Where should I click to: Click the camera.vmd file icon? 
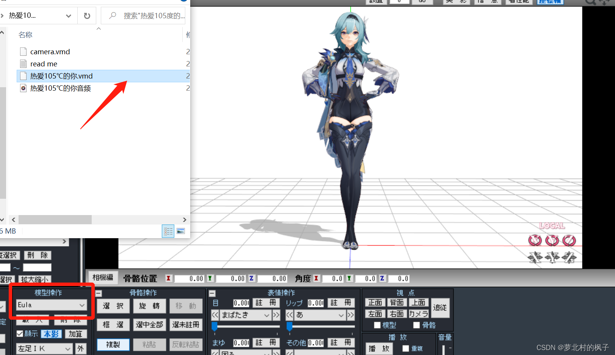23,52
